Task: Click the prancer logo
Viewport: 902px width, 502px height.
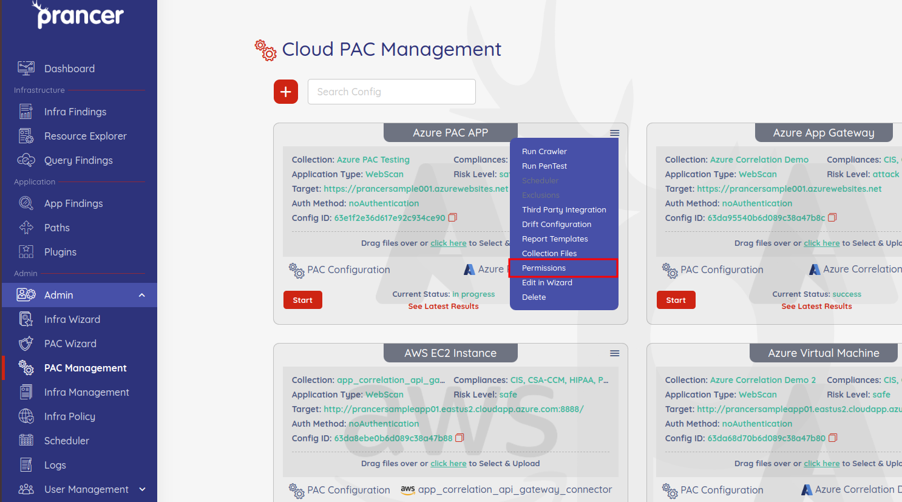Action: pyautogui.click(x=78, y=15)
